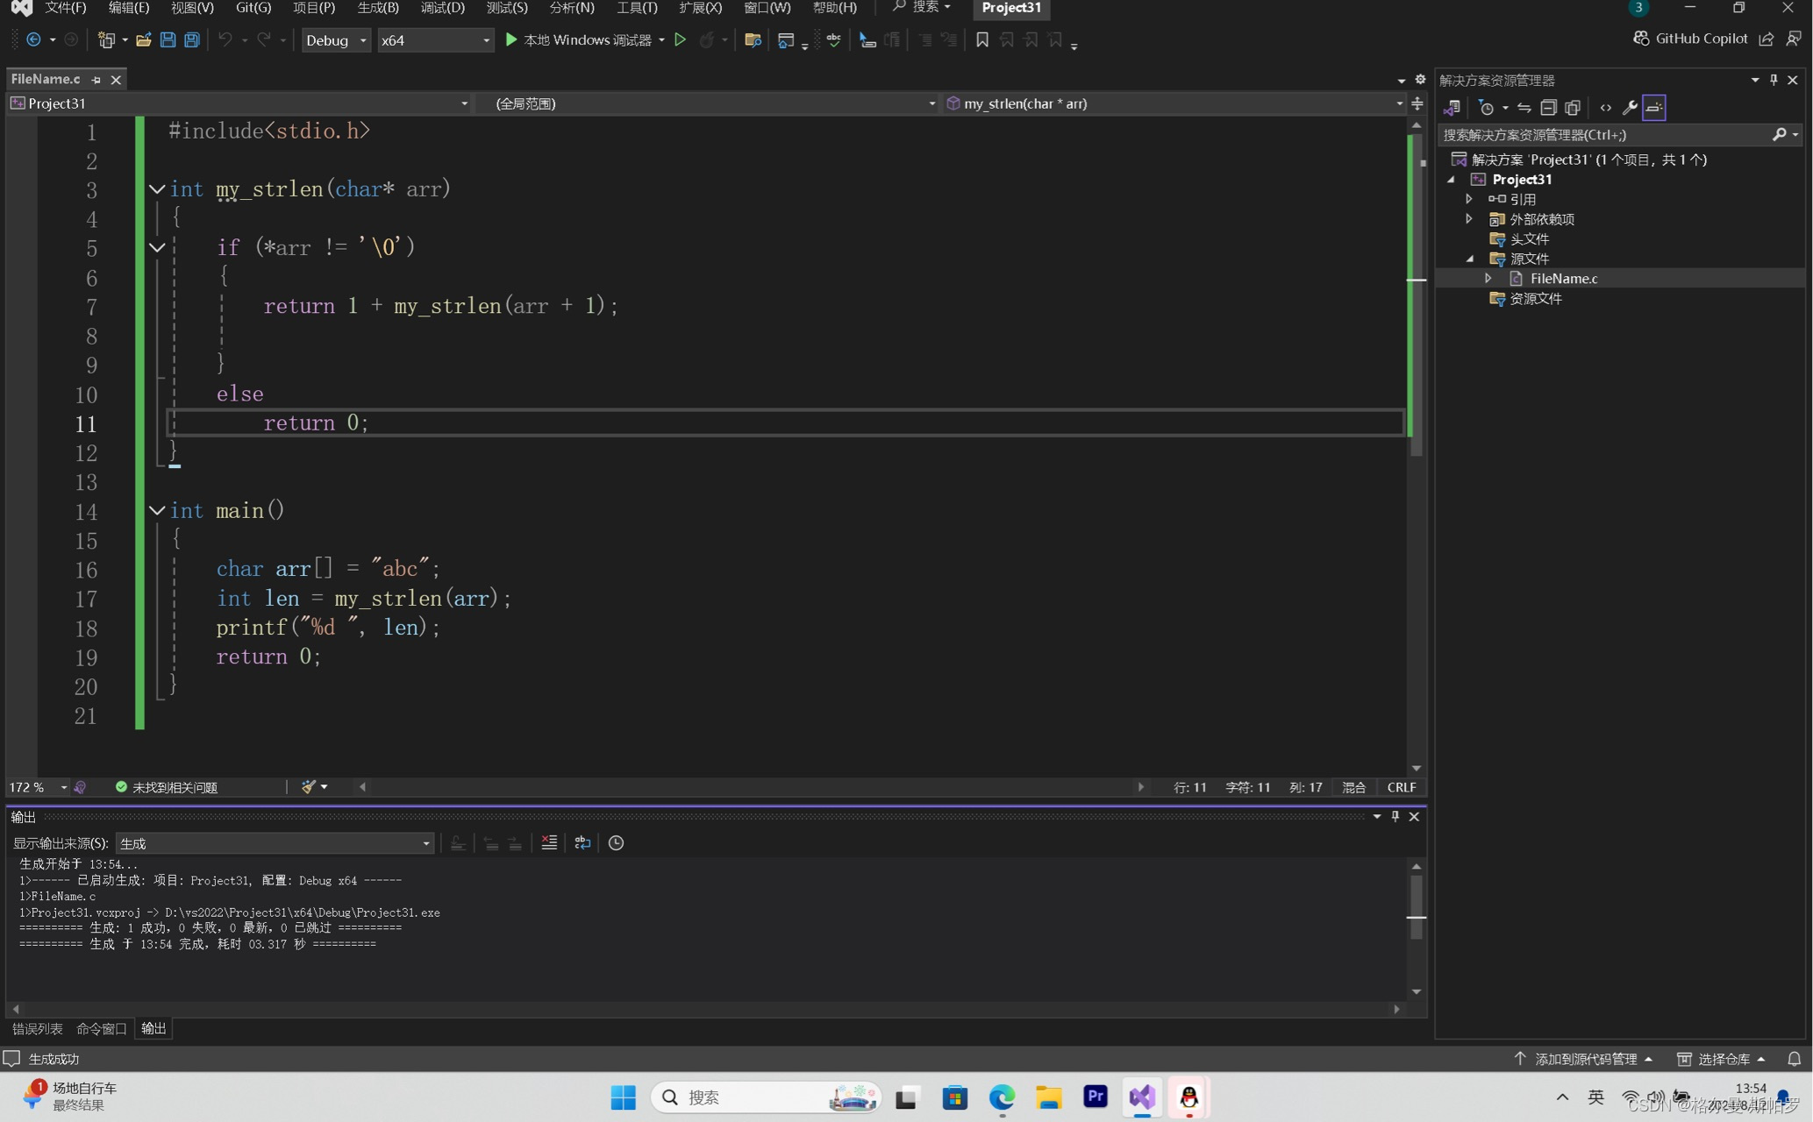
Task: Click the 未找到相关问题 status indicator
Action: point(167,787)
